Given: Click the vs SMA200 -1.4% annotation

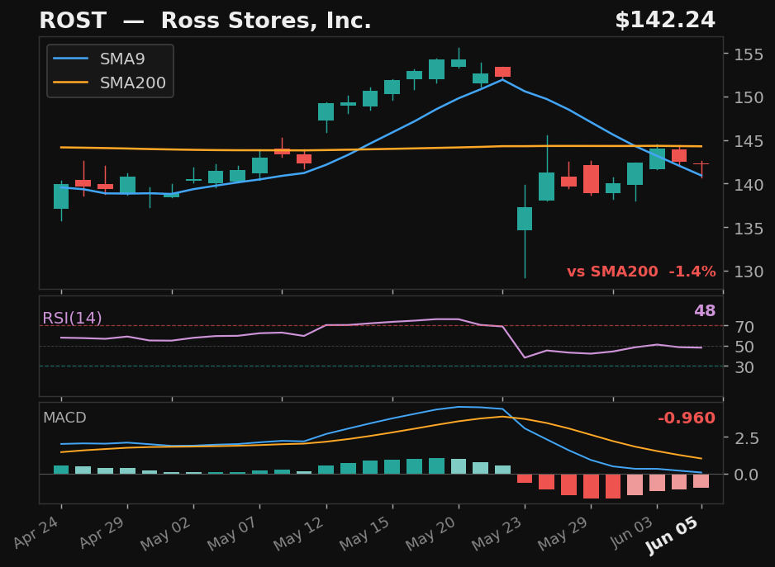Looking at the screenshot, I should [641, 272].
